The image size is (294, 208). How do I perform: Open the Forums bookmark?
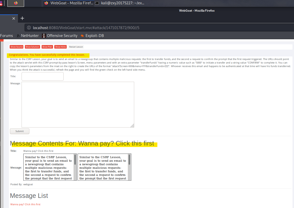[x=7, y=35]
